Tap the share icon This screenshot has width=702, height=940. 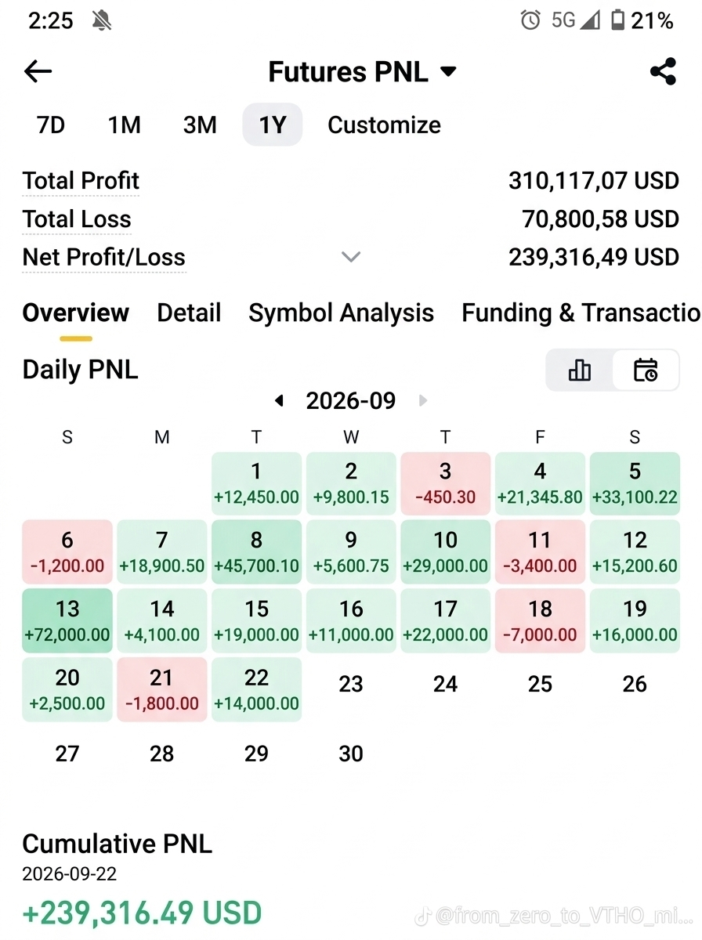[663, 72]
